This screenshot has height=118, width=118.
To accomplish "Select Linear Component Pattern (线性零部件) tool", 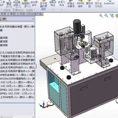I will [x=16, y=4].
